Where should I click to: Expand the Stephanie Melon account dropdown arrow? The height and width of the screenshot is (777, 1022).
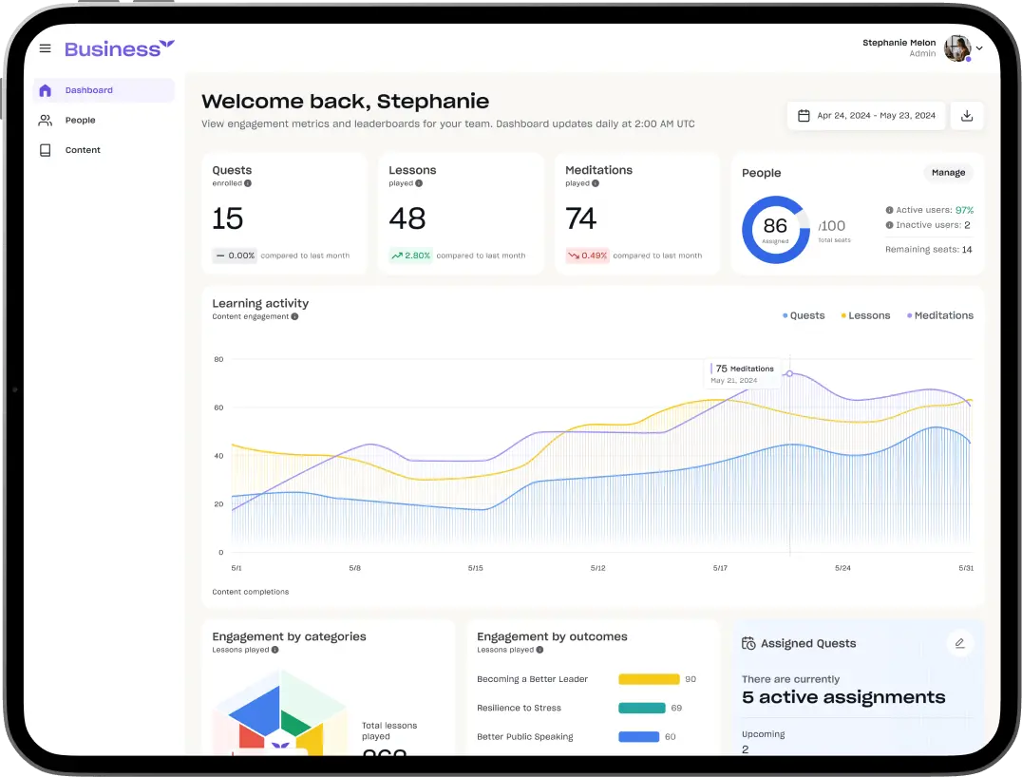coord(979,48)
